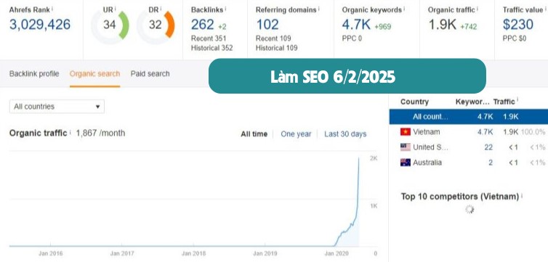Show One year traffic range
Viewport: 548px width, 262px height.
296,134
